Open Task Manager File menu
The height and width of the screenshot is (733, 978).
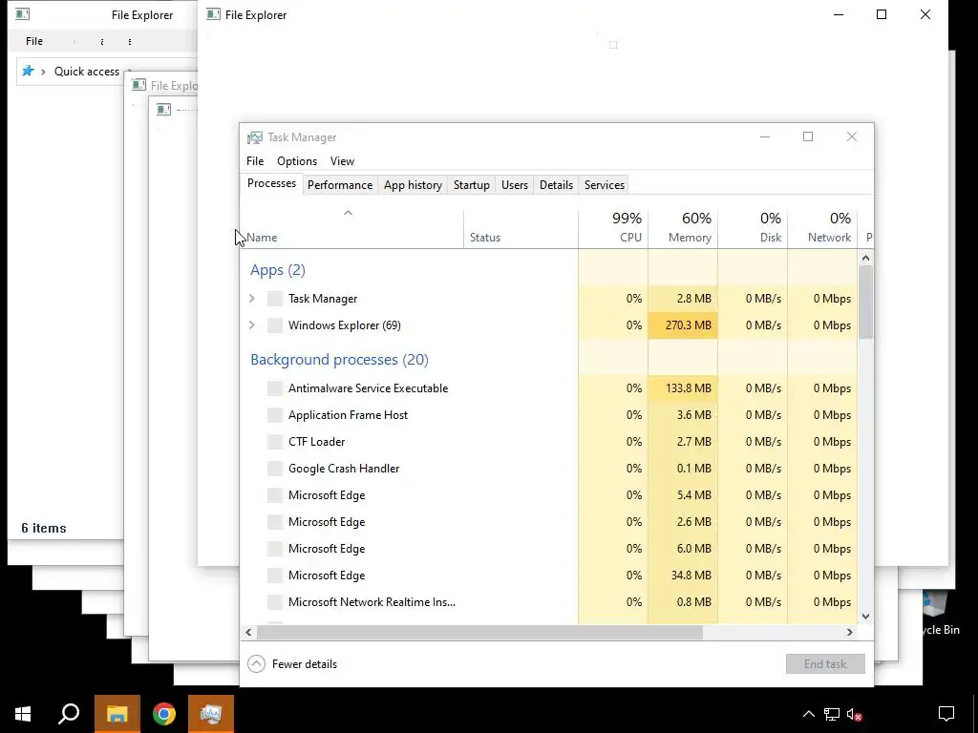255,161
